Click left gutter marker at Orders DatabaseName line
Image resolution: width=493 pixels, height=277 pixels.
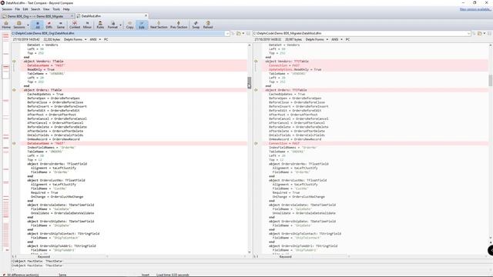(x=14, y=143)
